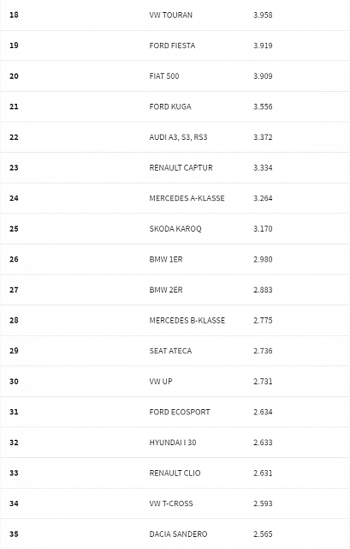Click SKODA KAROQ model text
Viewport: 350px width, 549px height.
point(175,229)
